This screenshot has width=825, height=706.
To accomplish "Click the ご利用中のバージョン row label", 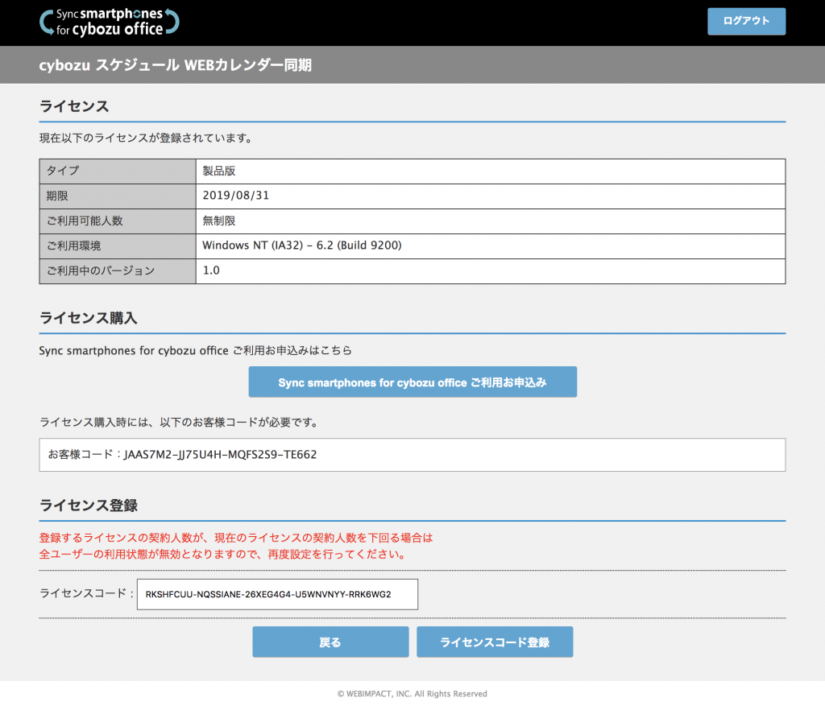I will (117, 270).
